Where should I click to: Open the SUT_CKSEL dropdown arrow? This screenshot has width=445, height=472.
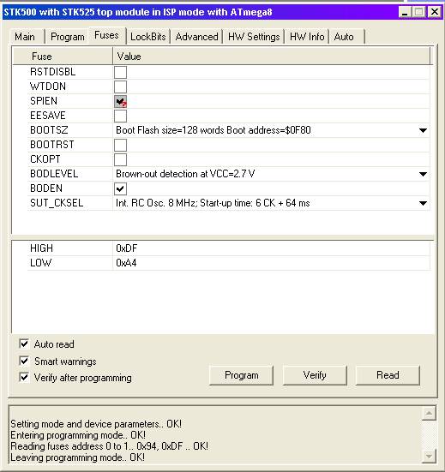point(423,203)
